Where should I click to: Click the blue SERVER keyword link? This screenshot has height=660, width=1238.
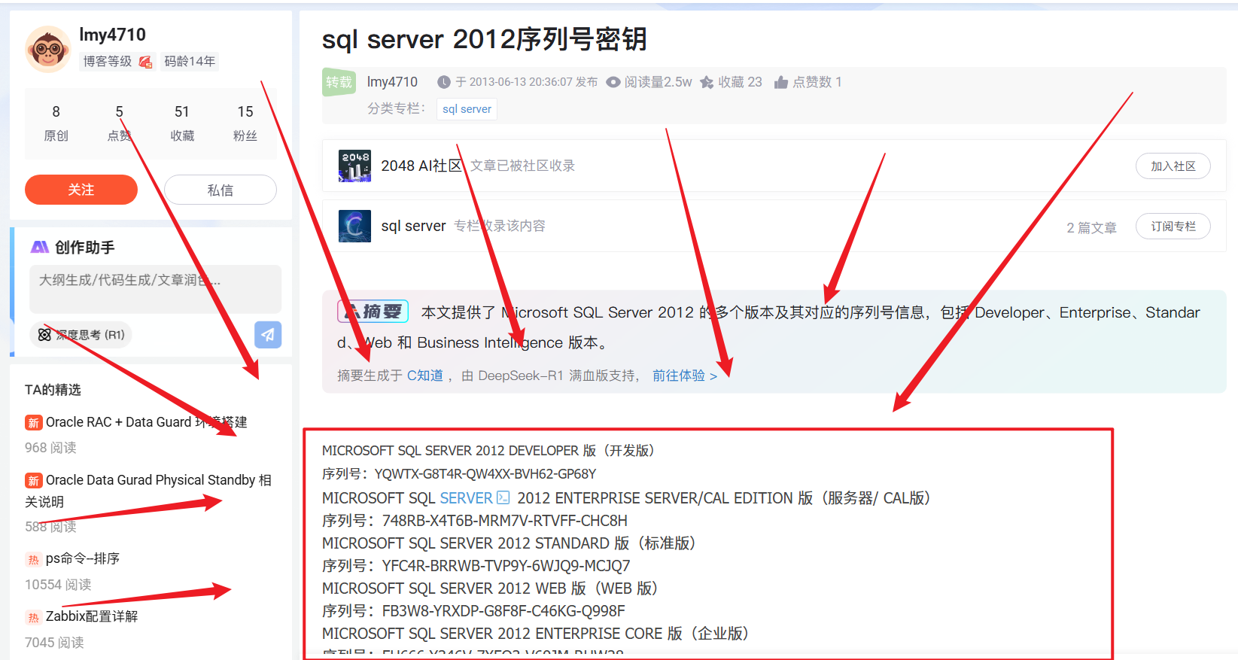(x=466, y=498)
